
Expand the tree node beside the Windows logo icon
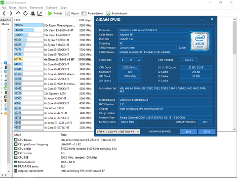(1, 63)
